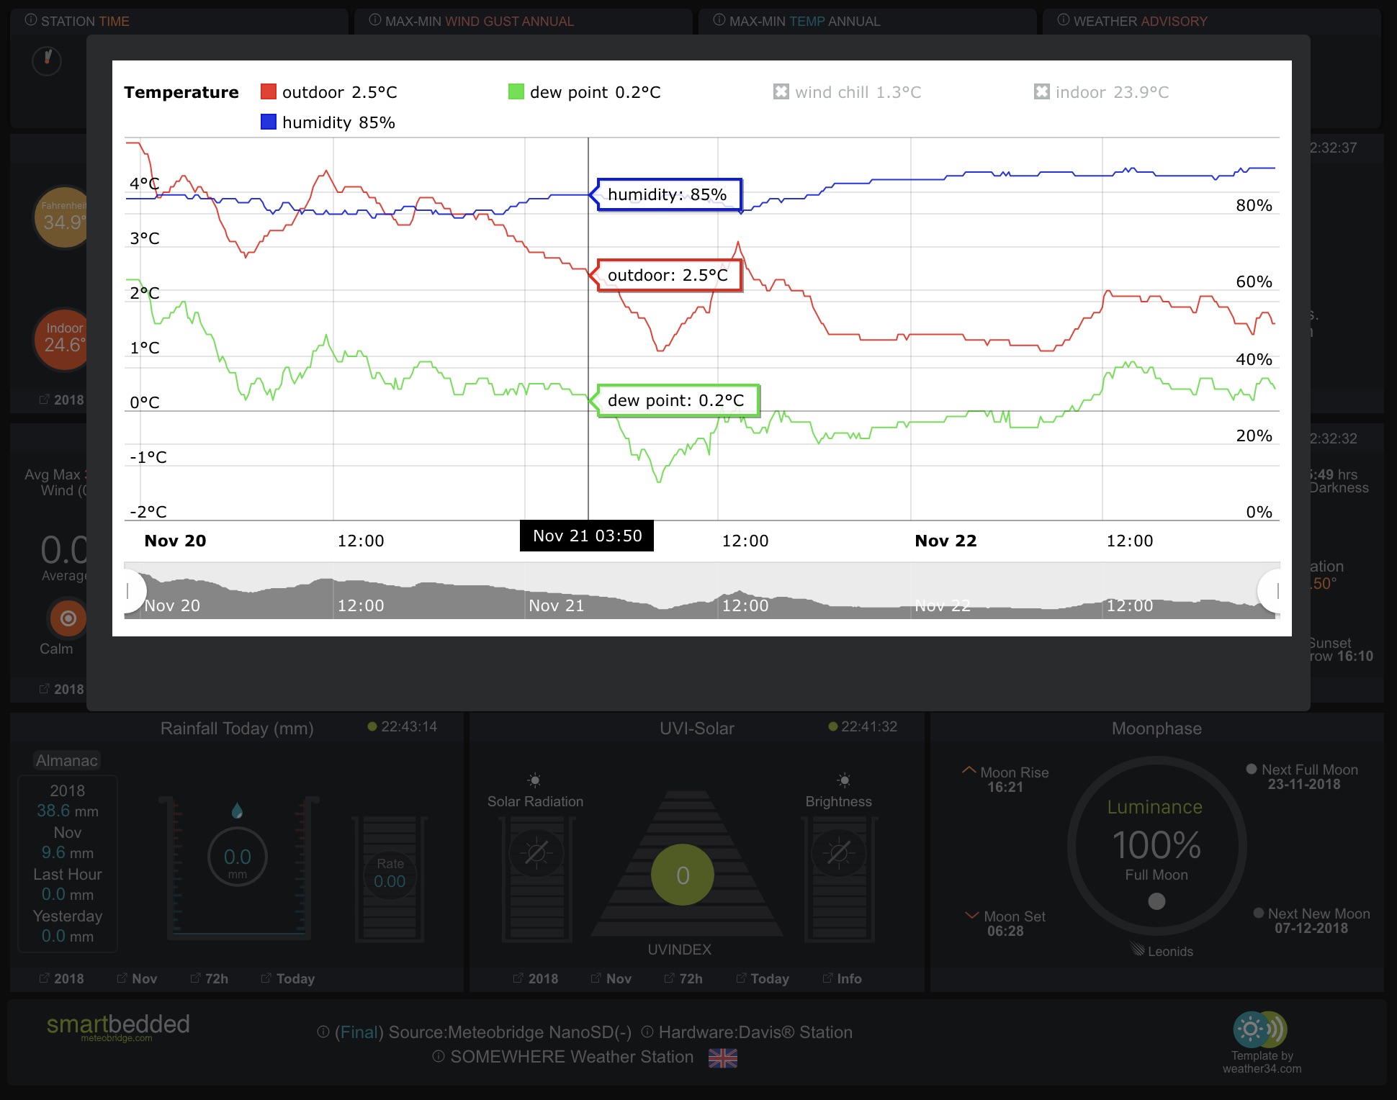
Task: Click the Max-Min Temp Annual info icon
Action: (719, 20)
